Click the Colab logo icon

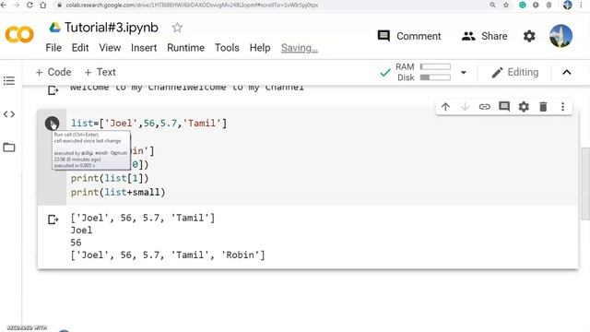pyautogui.click(x=19, y=35)
